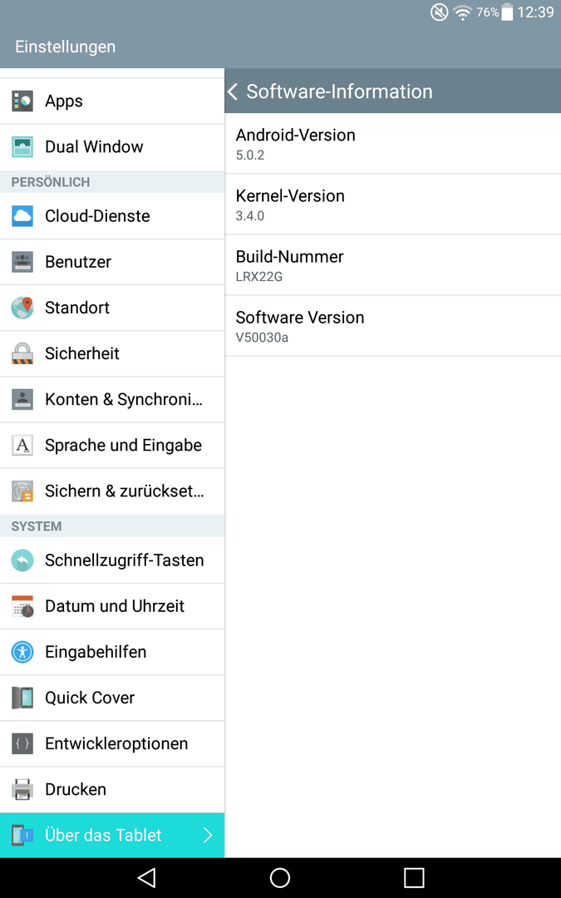Go back using Software-Information chevron
Image resolution: width=561 pixels, height=898 pixels.
[233, 91]
